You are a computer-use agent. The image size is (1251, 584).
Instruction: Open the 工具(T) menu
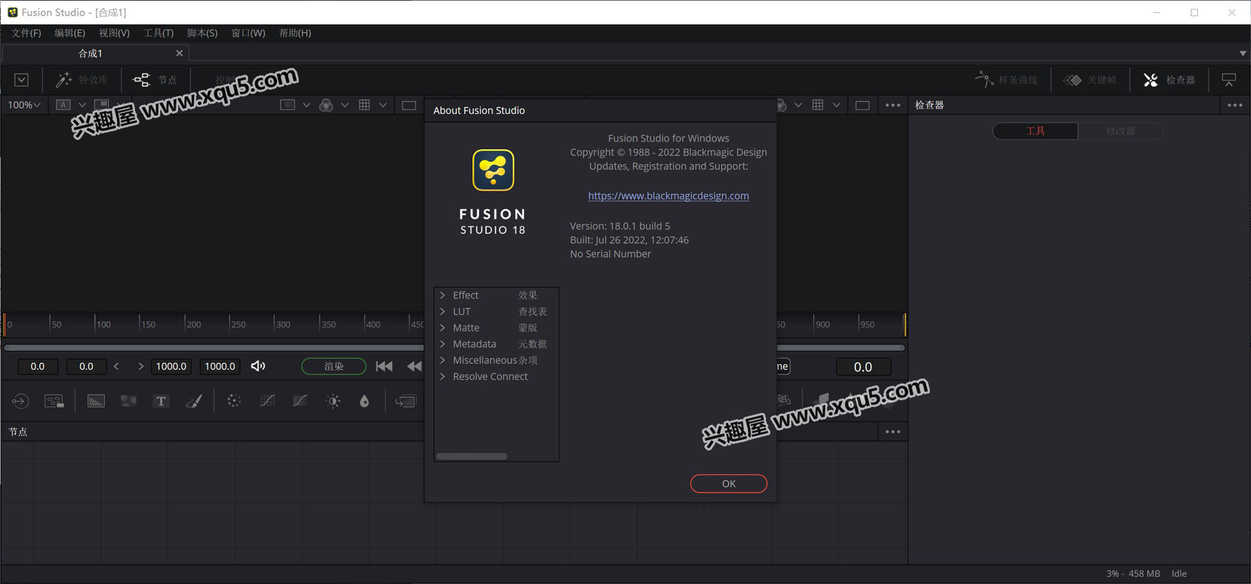[158, 33]
